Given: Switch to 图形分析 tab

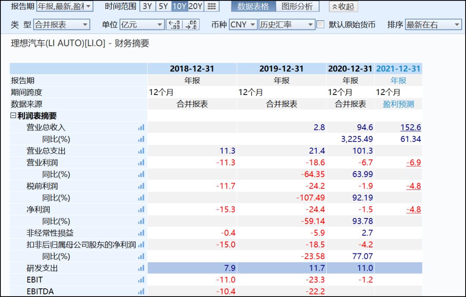Looking at the screenshot, I should (x=297, y=6).
